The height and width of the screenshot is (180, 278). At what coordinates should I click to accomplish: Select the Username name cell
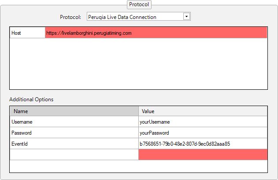point(74,122)
